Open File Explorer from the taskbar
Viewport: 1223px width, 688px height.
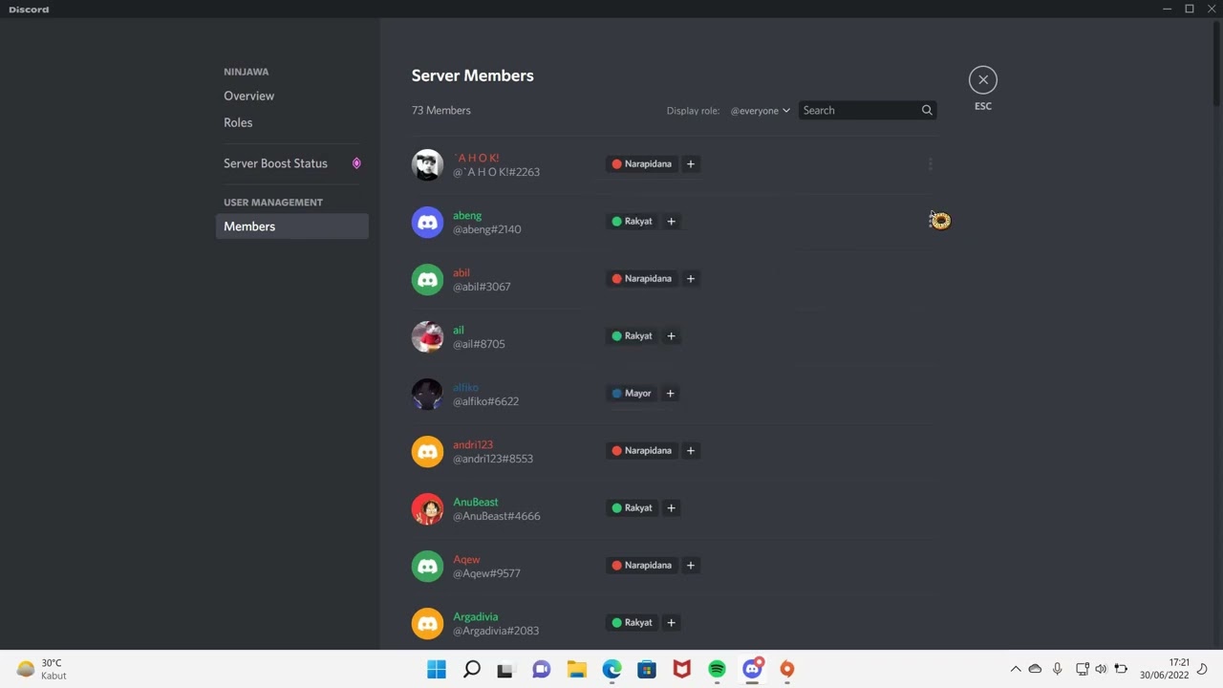pyautogui.click(x=576, y=670)
